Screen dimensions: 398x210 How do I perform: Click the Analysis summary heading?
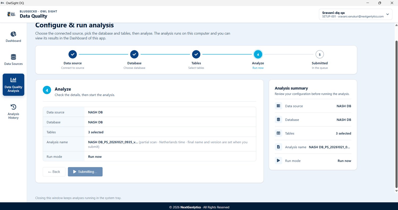291,88
